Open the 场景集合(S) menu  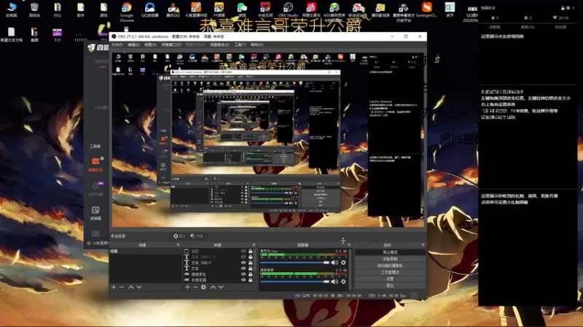(220, 44)
